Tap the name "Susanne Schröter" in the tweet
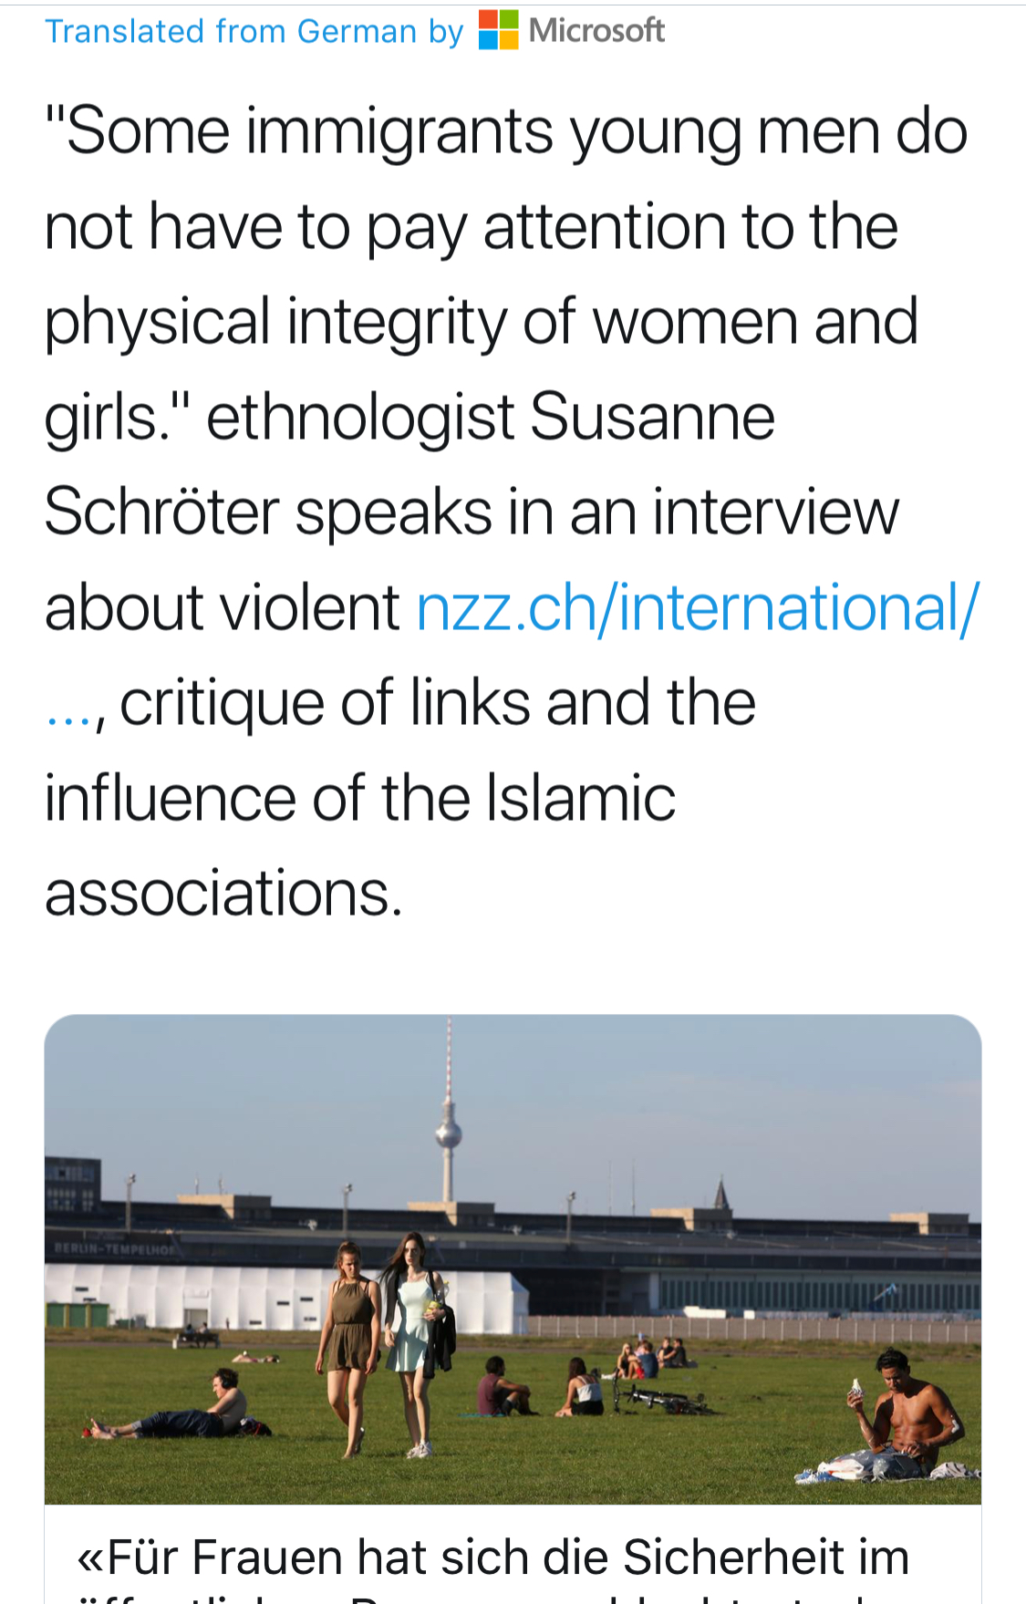Viewport: 1026px width, 1604px height. pyautogui.click(x=409, y=464)
